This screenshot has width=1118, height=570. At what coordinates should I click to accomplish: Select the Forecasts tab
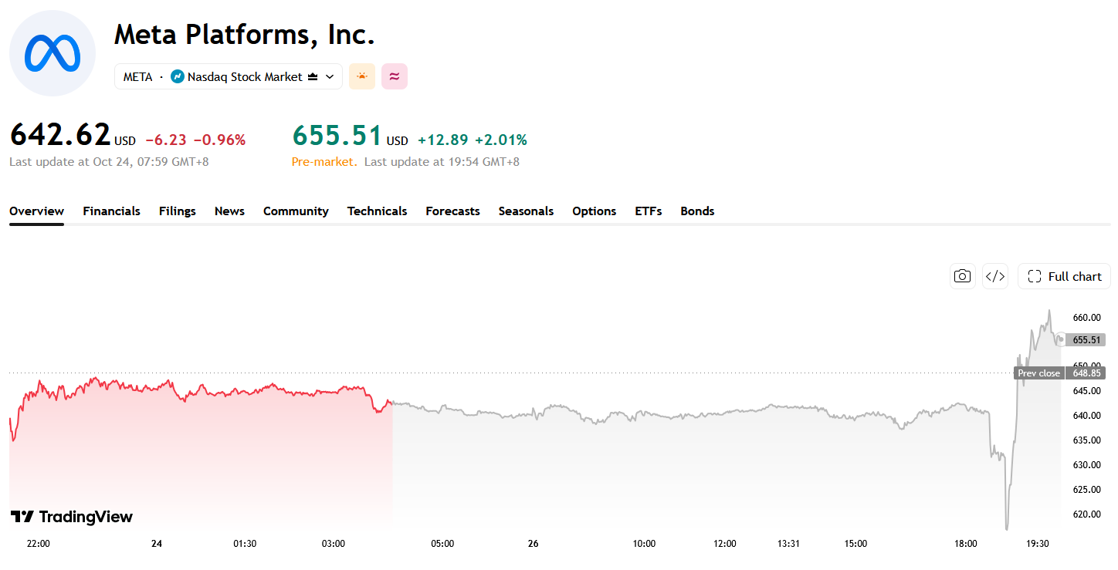click(x=452, y=211)
